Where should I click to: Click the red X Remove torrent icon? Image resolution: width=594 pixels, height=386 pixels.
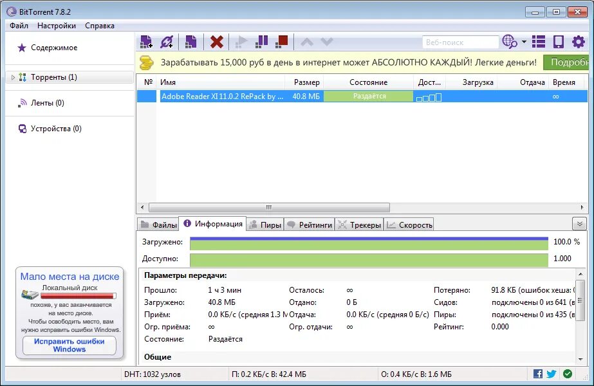[x=217, y=42]
